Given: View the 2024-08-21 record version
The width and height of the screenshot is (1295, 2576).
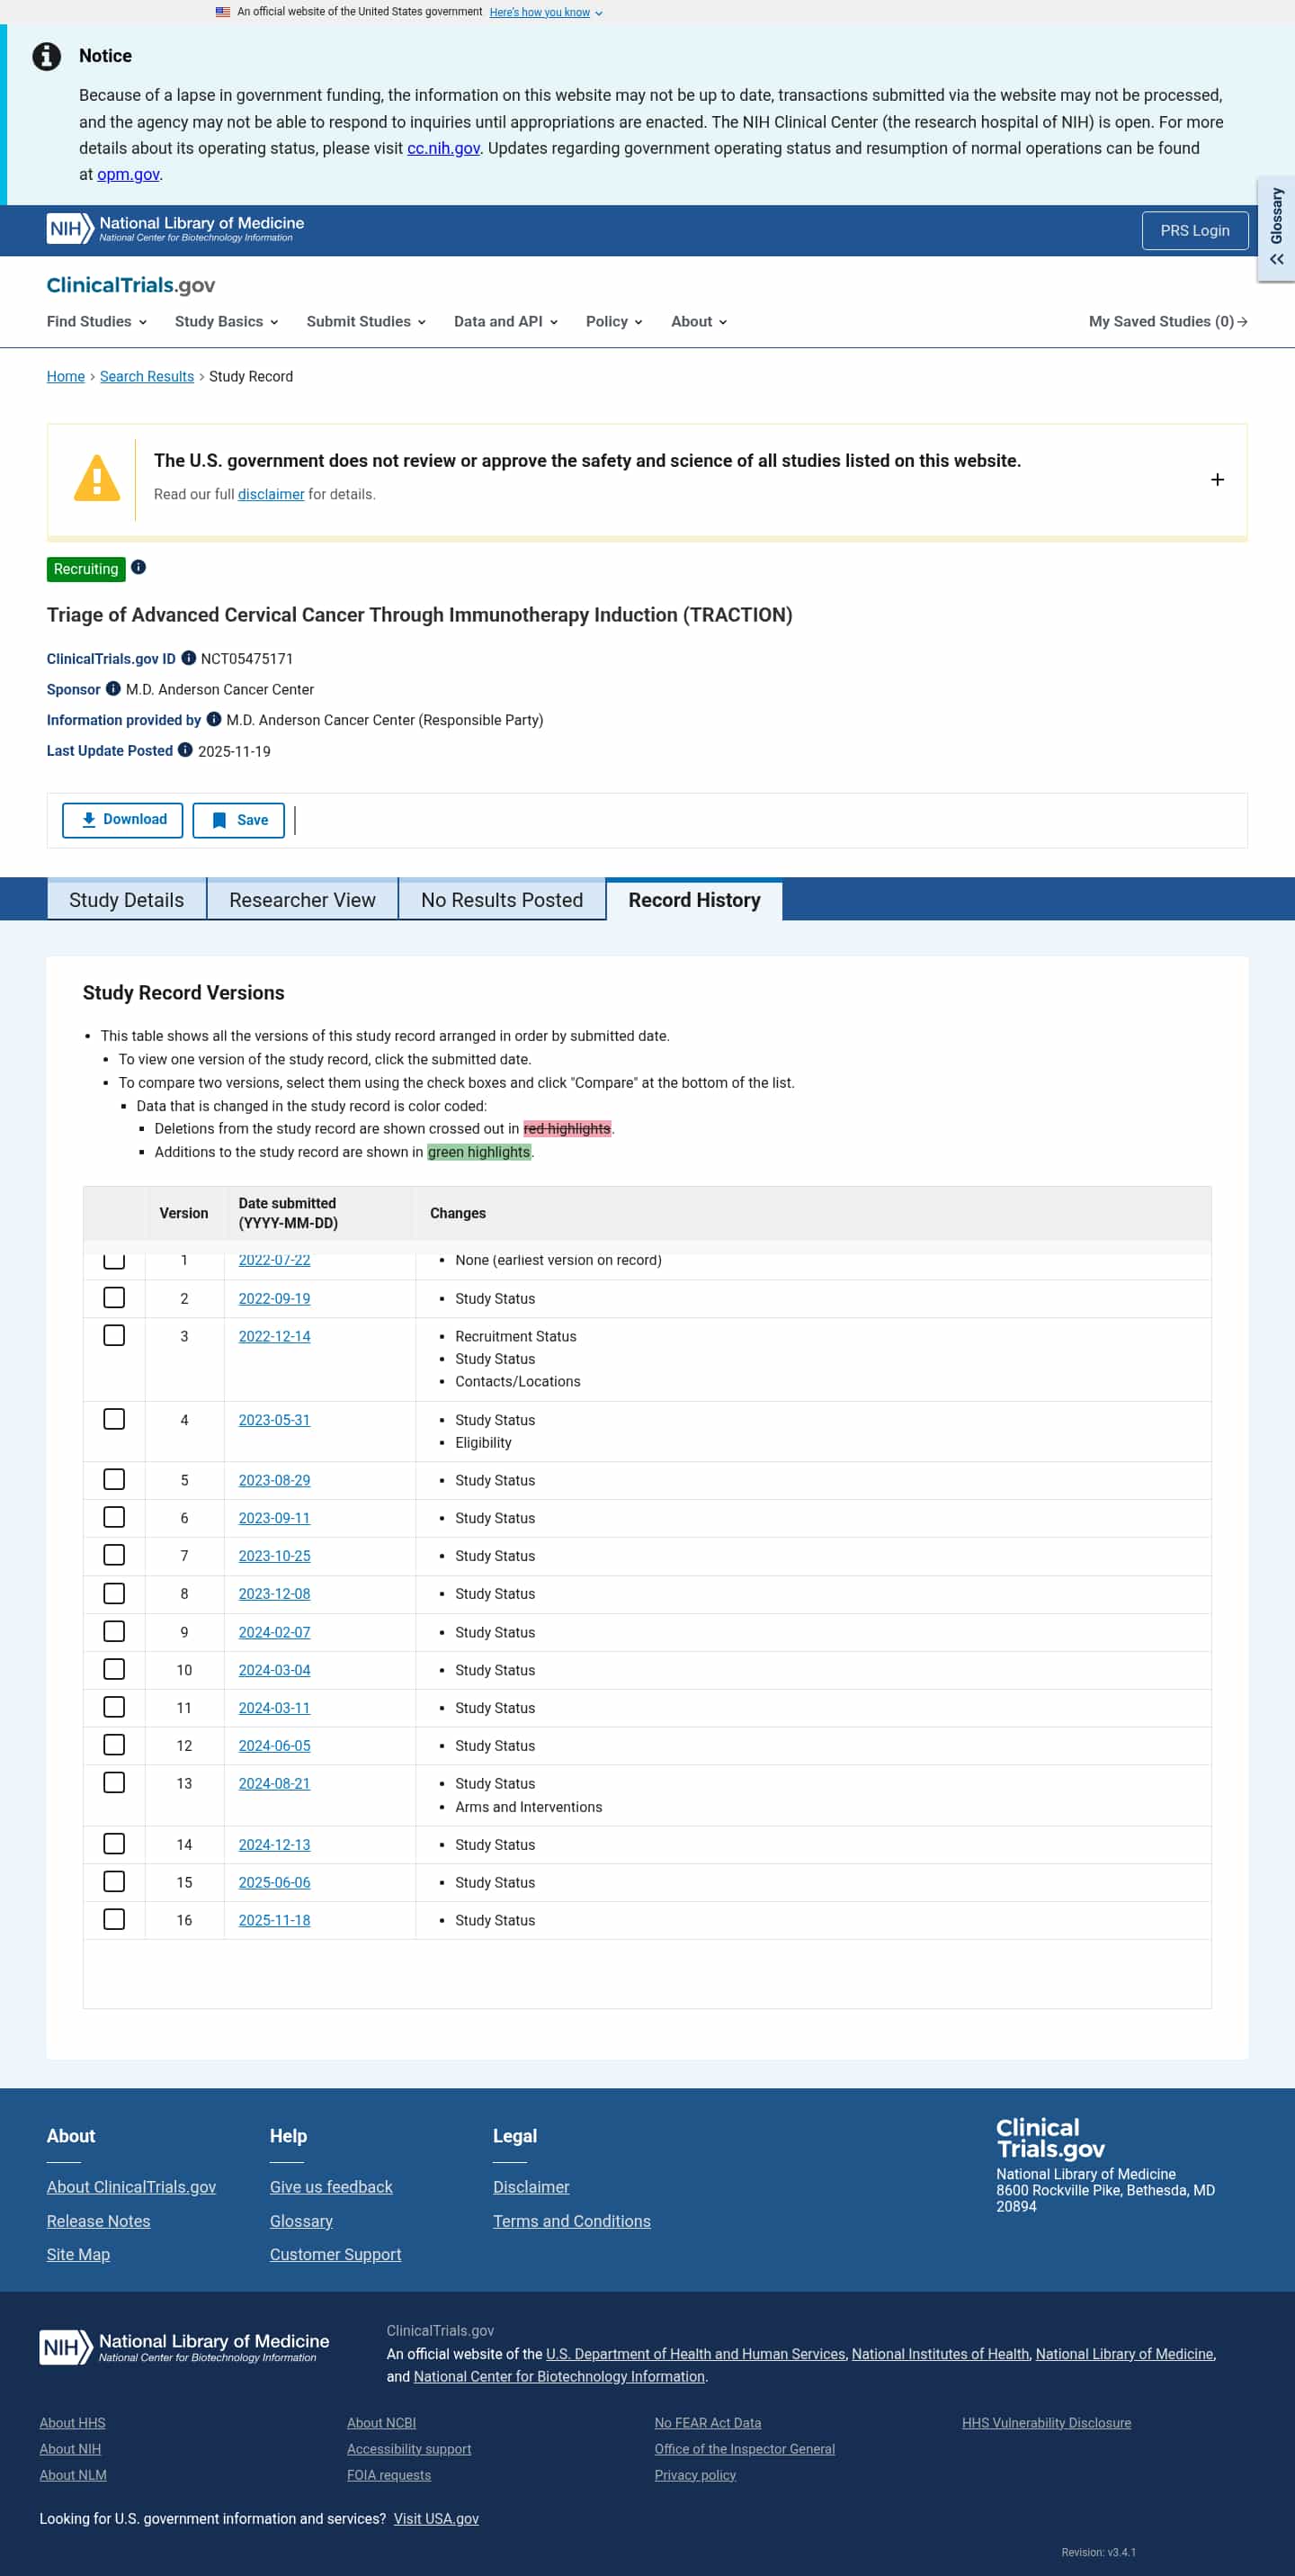Looking at the screenshot, I should tap(275, 1783).
